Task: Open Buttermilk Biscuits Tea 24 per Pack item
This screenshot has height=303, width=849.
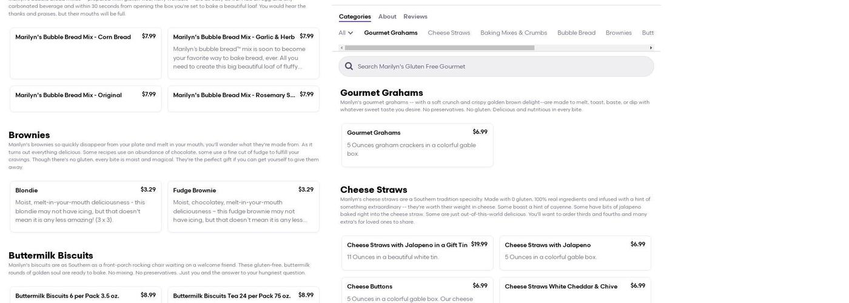Action: coord(243,295)
